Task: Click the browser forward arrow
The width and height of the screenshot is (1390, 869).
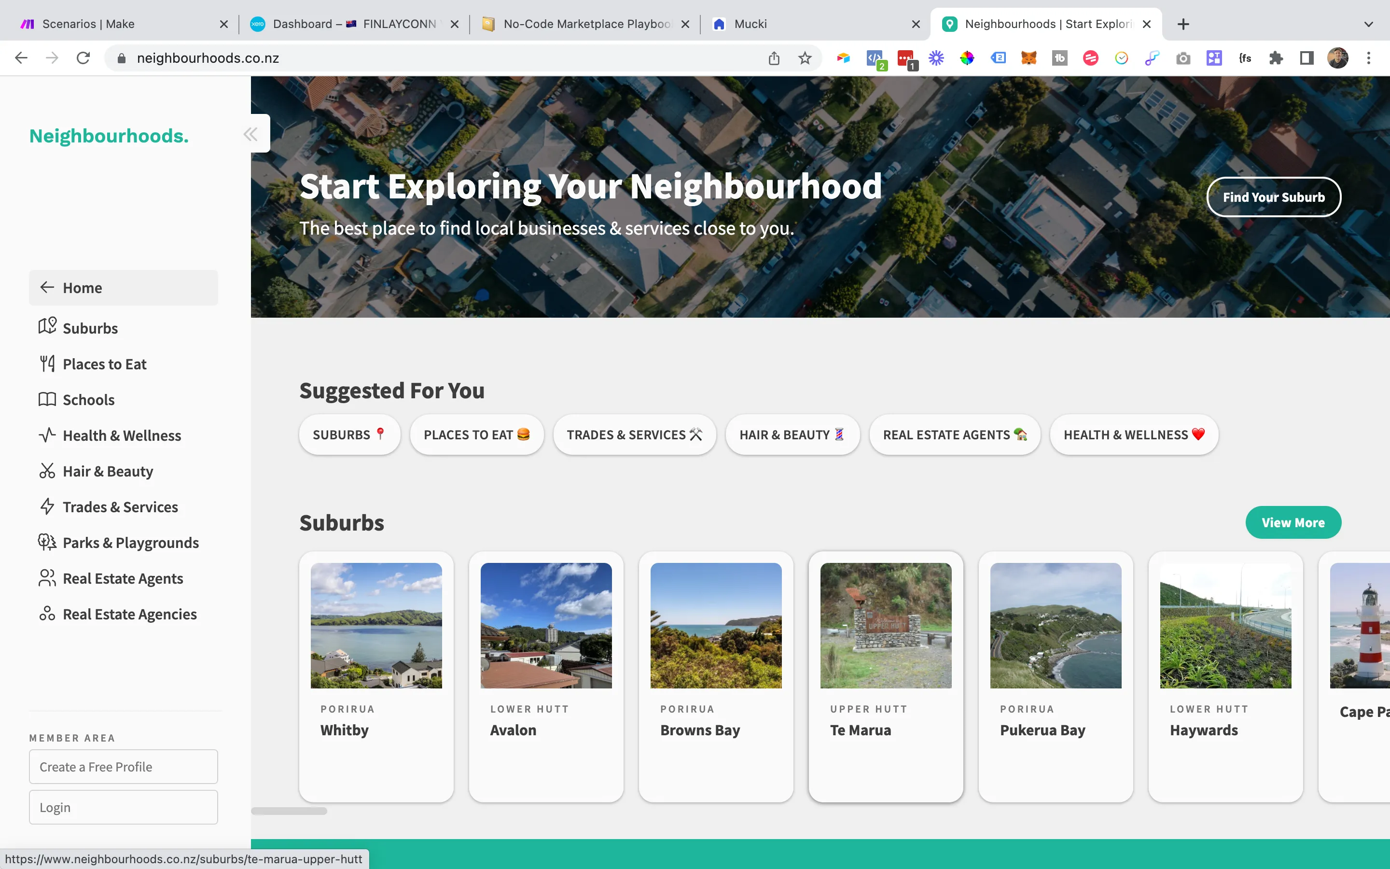Action: tap(52, 58)
